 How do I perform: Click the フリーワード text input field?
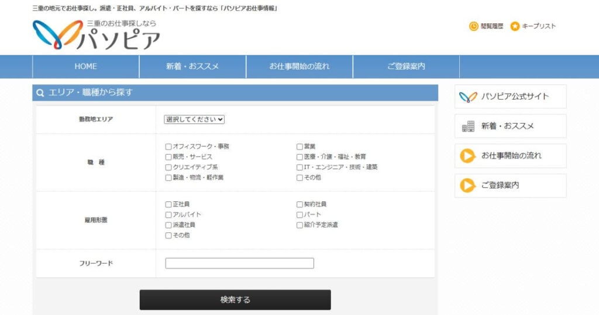pyautogui.click(x=239, y=263)
